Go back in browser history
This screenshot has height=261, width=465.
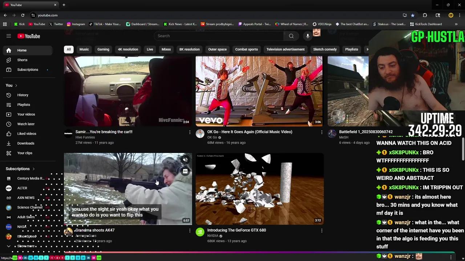[5, 15]
